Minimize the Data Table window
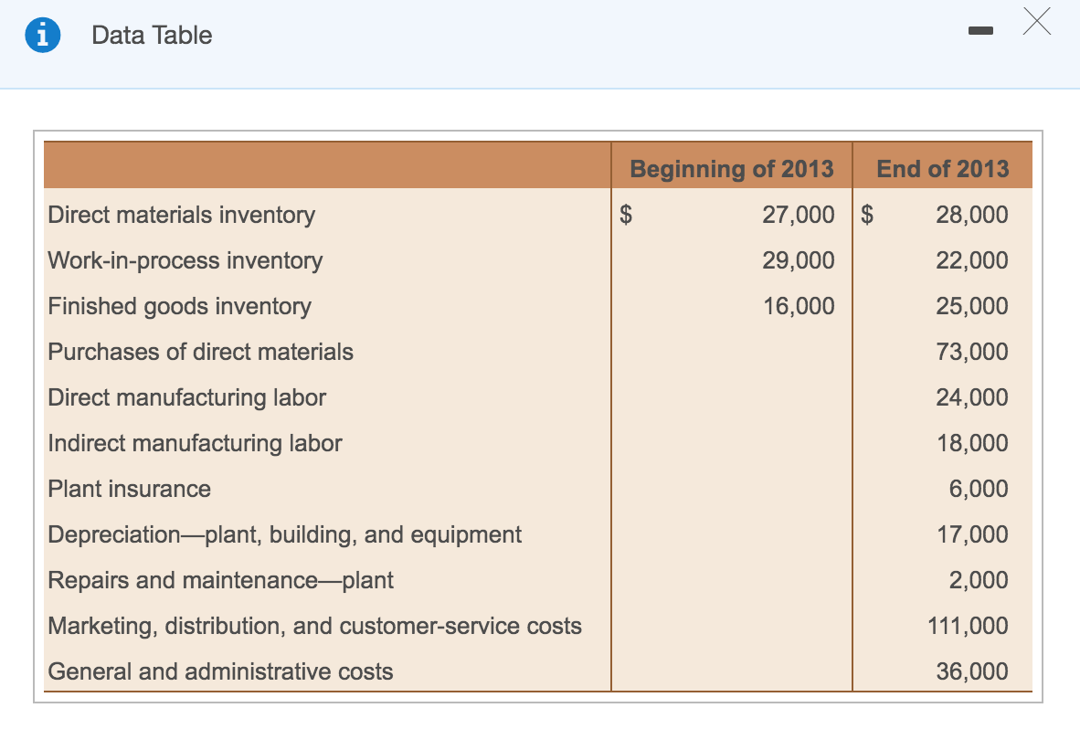1080x729 pixels. 980,30
